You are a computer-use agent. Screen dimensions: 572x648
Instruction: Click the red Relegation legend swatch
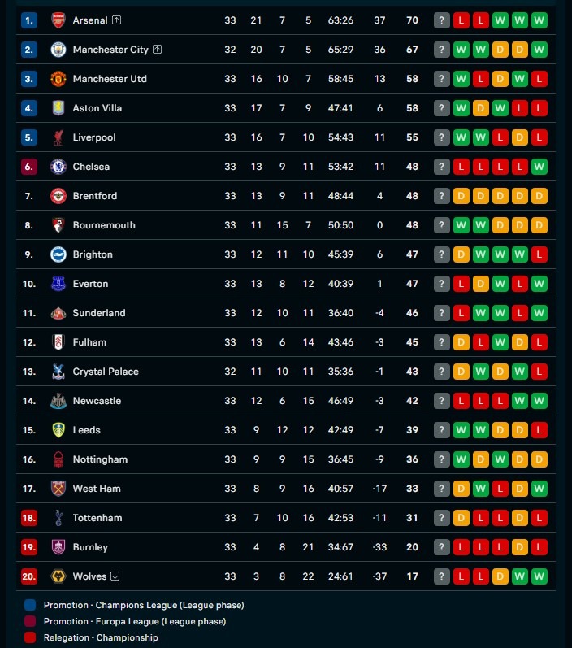point(30,637)
